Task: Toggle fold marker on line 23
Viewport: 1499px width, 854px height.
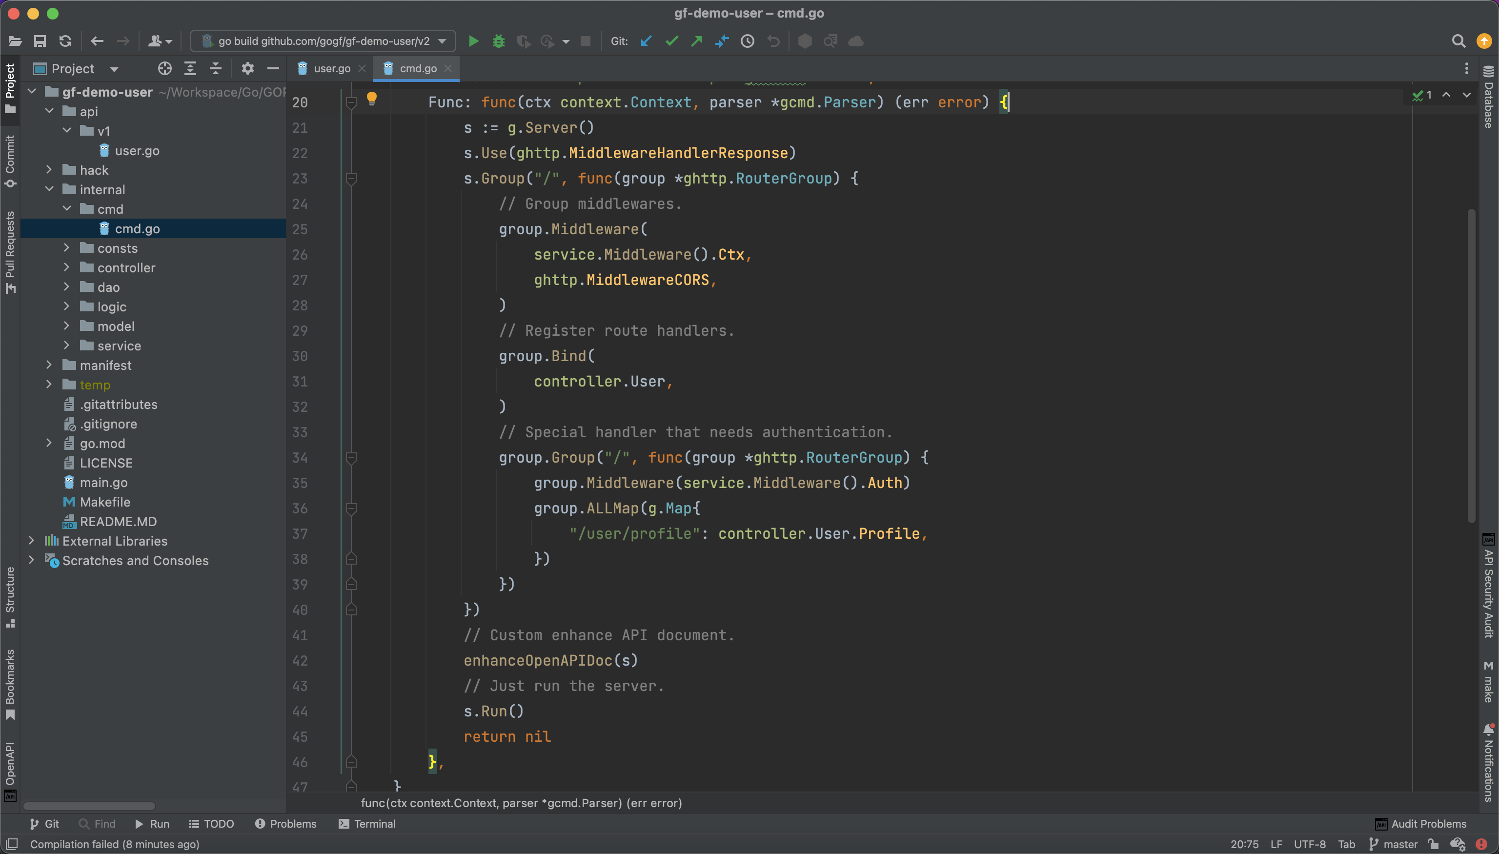Action: click(x=351, y=178)
